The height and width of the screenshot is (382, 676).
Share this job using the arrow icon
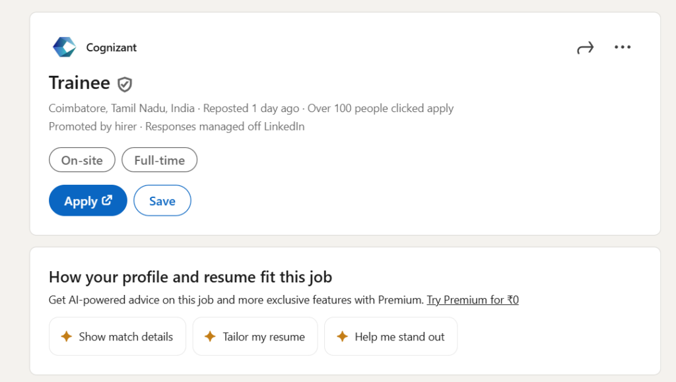pos(585,48)
